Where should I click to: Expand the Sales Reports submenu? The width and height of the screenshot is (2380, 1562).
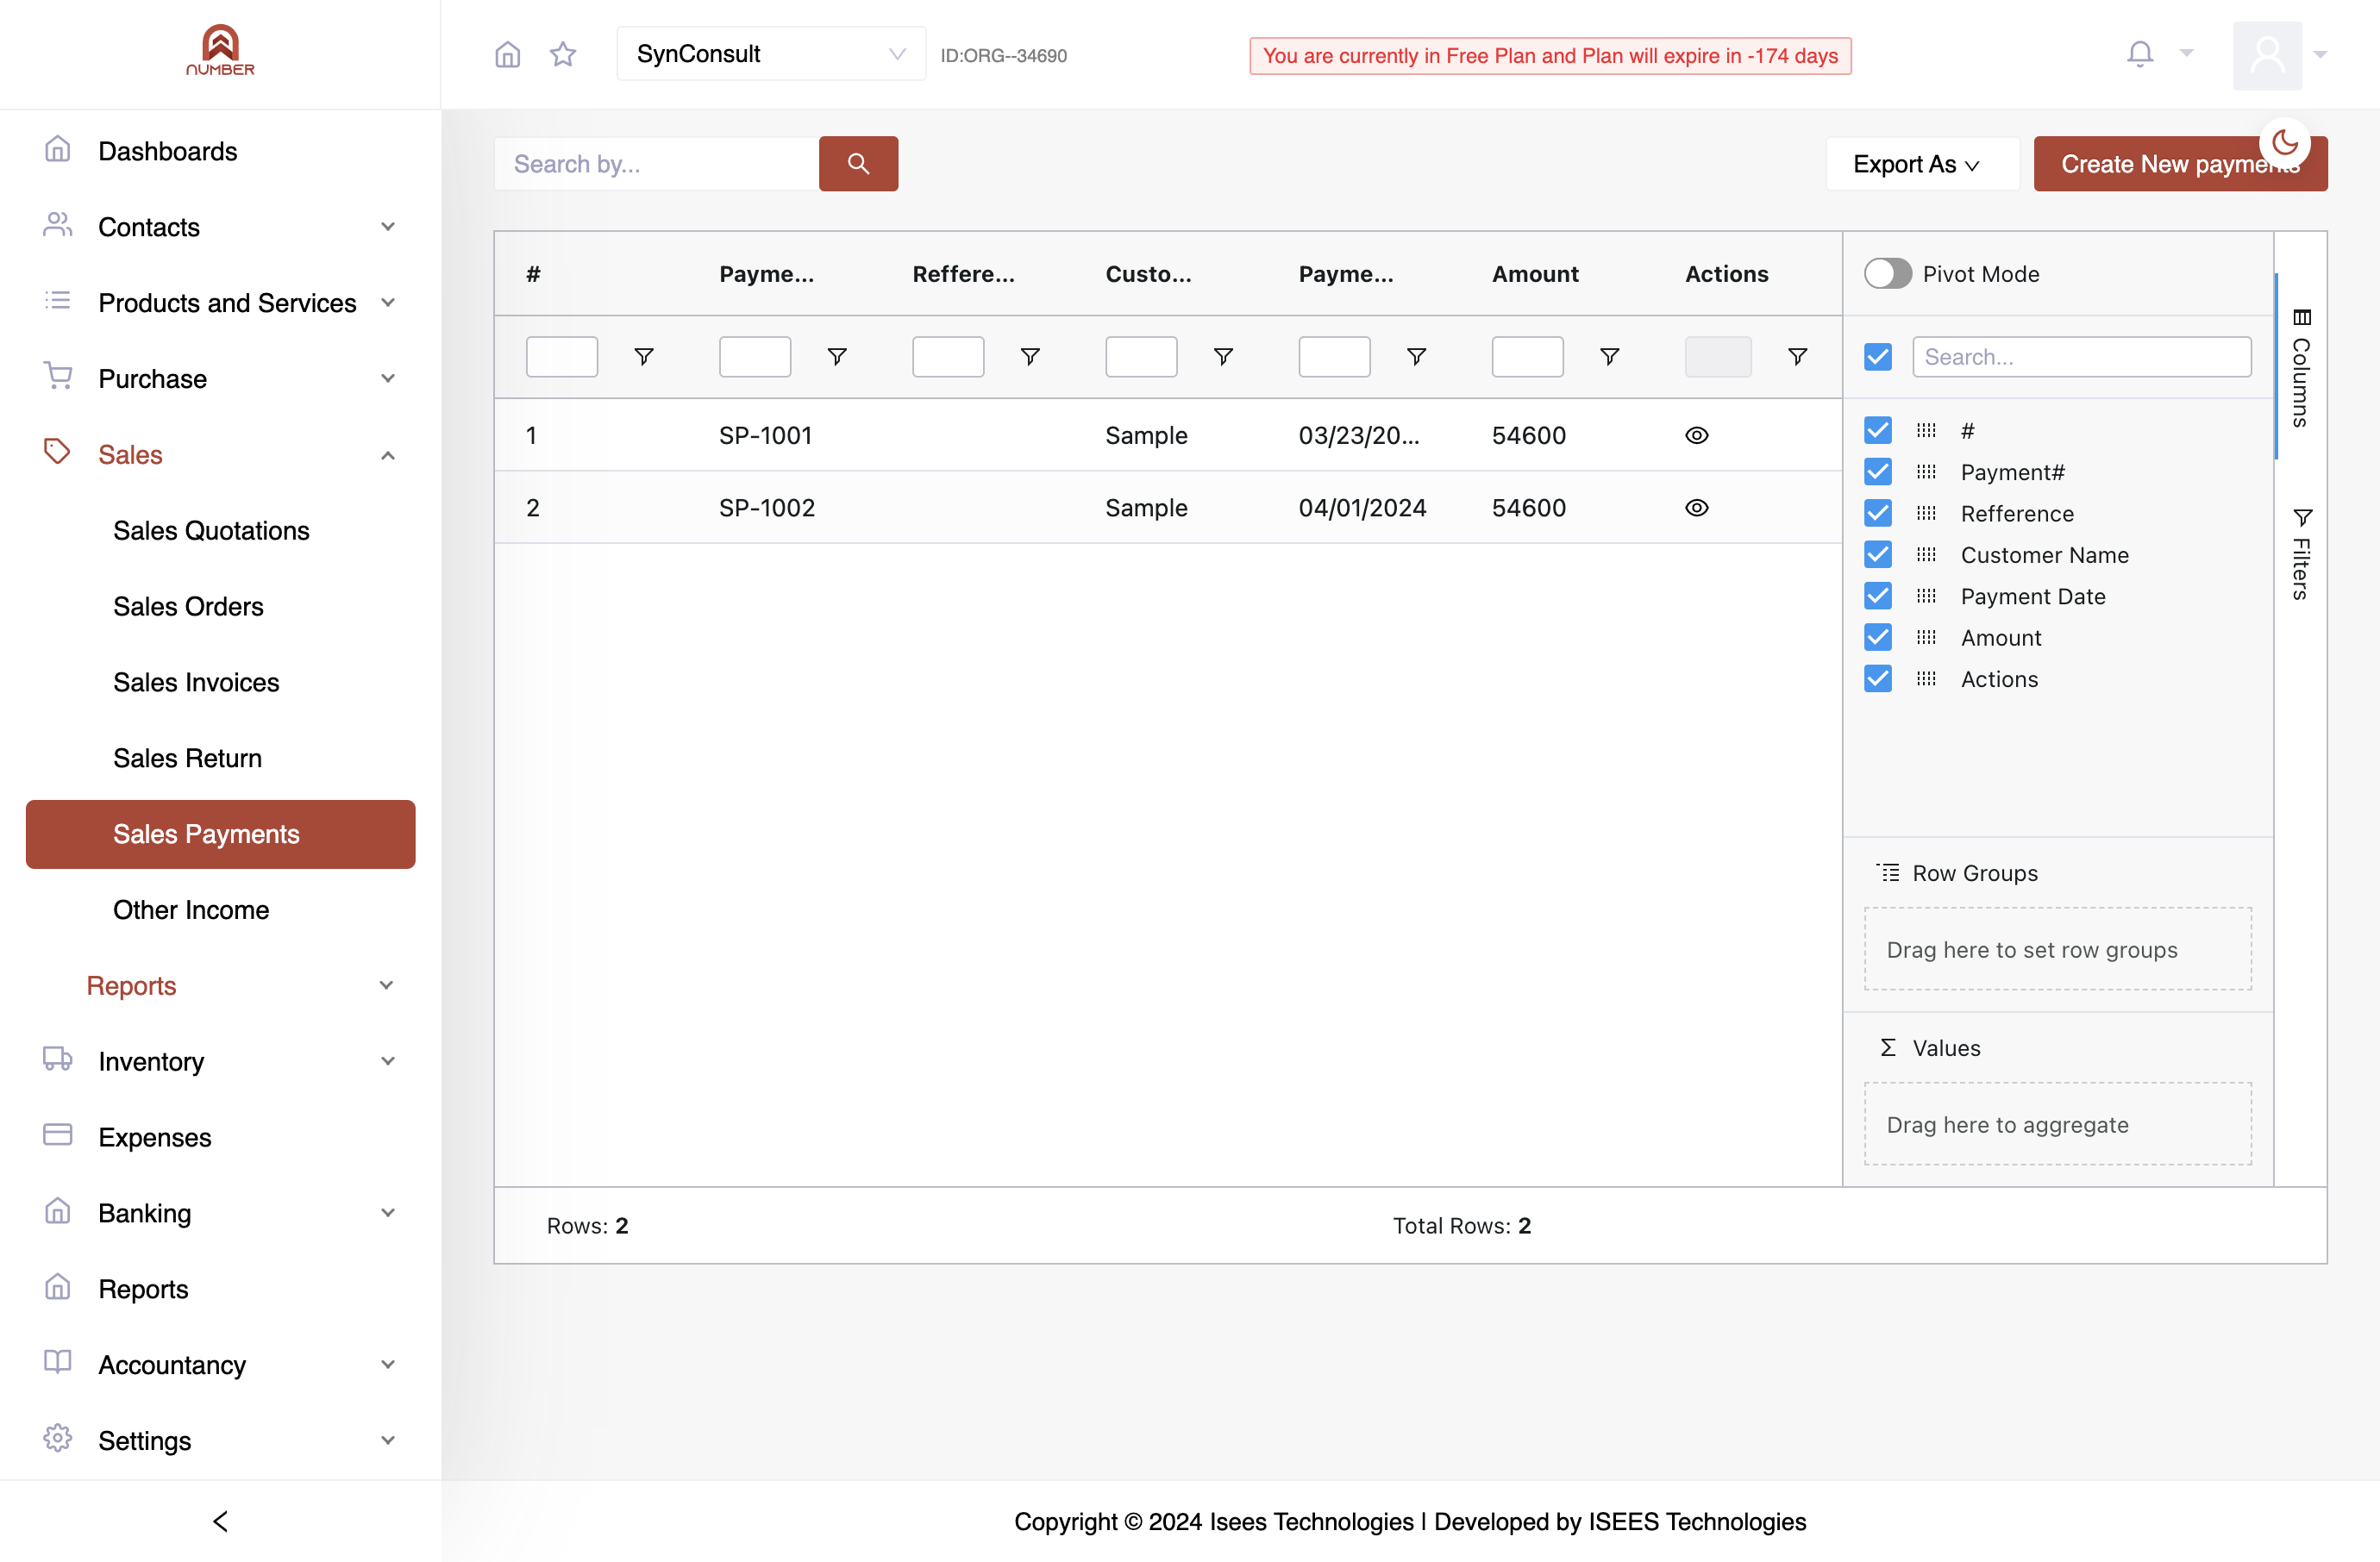tap(220, 985)
